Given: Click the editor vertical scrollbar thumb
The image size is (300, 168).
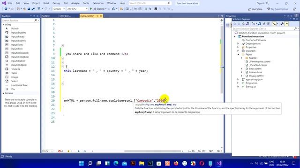Looking at the screenshot, I should 222,59.
